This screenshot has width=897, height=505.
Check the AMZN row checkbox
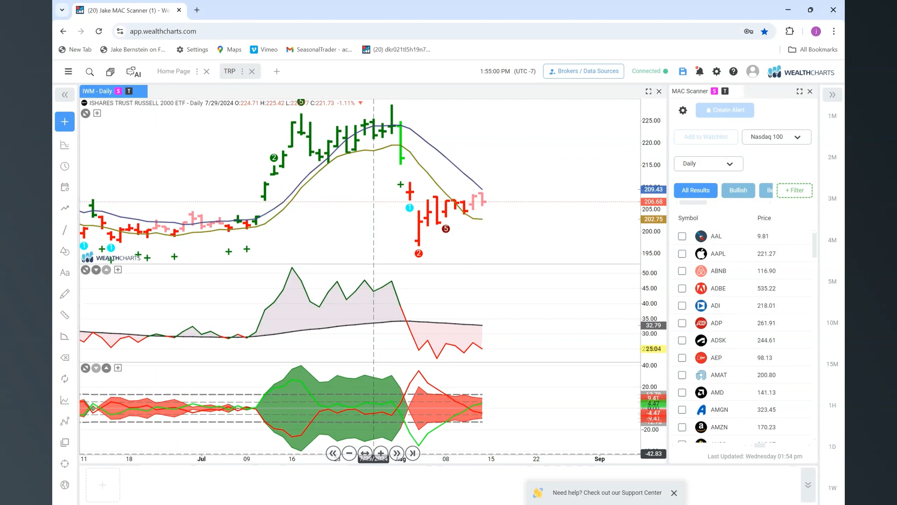point(682,427)
